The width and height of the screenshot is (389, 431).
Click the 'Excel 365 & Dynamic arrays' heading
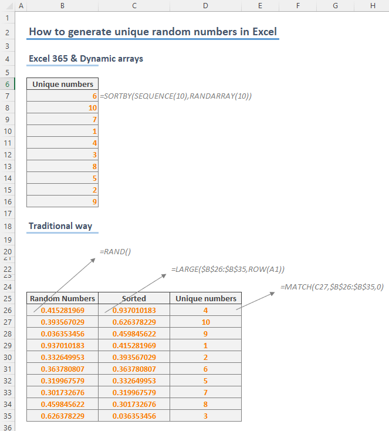86,59
